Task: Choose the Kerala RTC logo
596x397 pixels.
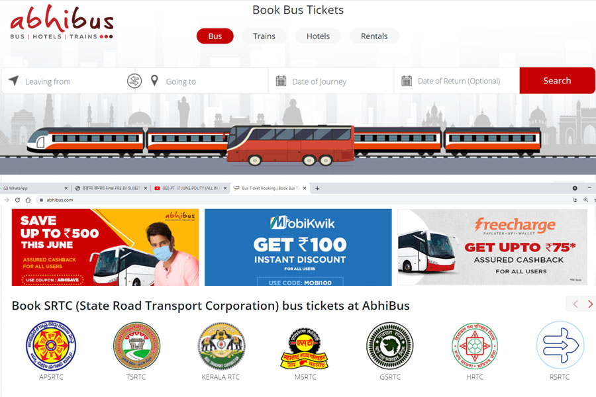Action: pyautogui.click(x=221, y=346)
